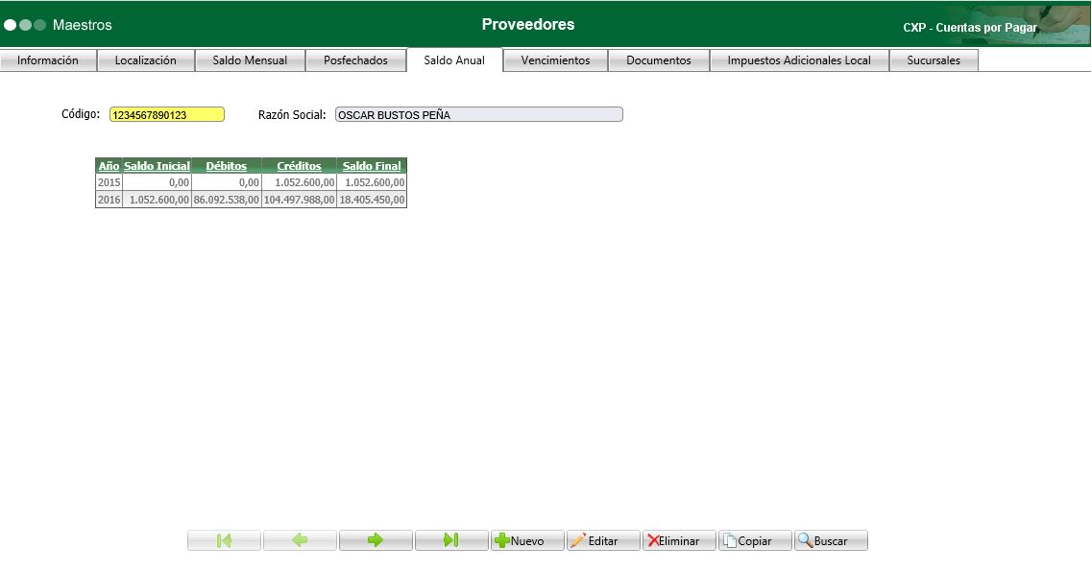Sort by Saldo Inicial column header

pos(157,165)
